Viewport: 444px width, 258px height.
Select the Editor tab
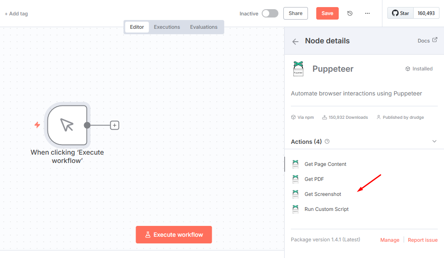(137, 27)
